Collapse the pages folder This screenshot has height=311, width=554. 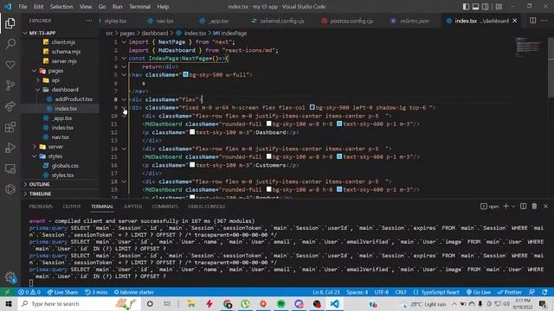(x=35, y=71)
